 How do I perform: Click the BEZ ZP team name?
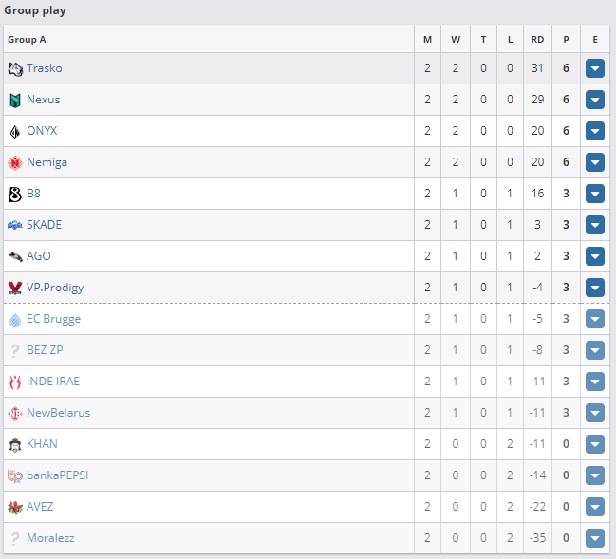(x=45, y=350)
